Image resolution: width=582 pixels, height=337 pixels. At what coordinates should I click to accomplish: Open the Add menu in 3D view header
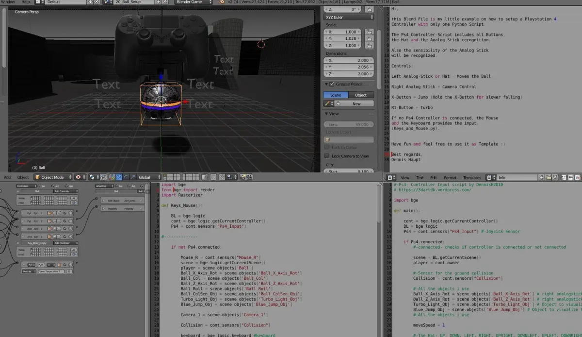coord(7,177)
